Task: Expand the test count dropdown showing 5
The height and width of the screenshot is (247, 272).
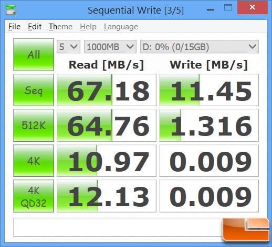Action: (68, 47)
